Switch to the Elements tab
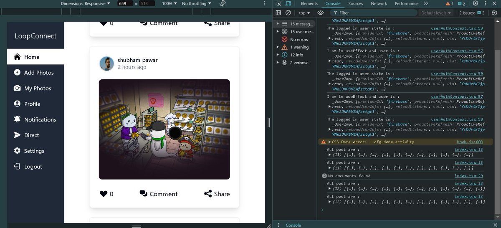Image resolution: width=501 pixels, height=228 pixels. click(x=309, y=3)
